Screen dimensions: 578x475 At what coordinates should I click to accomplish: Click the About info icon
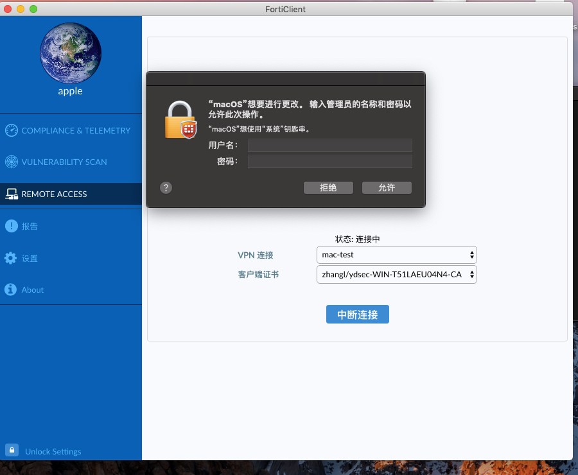click(x=11, y=289)
